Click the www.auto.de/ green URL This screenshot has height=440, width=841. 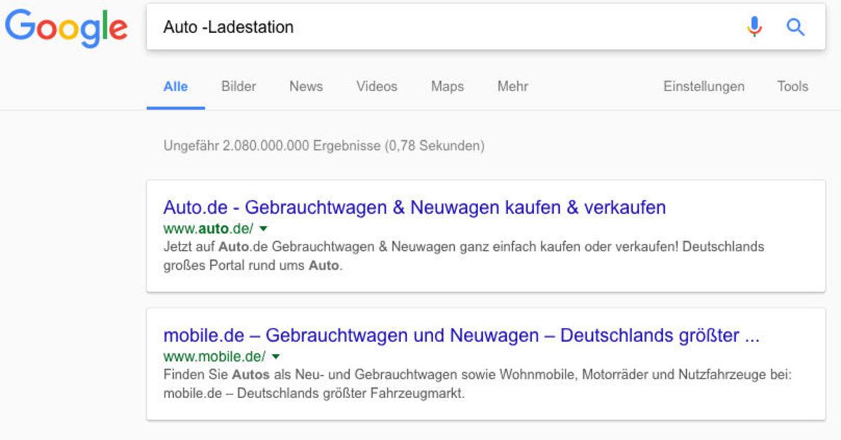point(210,228)
